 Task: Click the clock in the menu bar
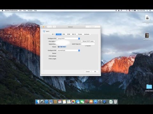[141, 10]
